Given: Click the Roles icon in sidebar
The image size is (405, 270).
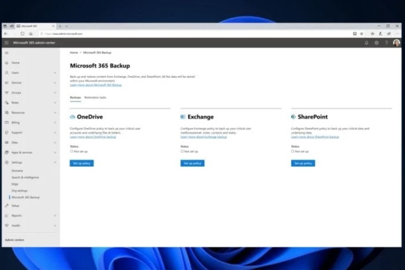Looking at the screenshot, I should point(7,103).
